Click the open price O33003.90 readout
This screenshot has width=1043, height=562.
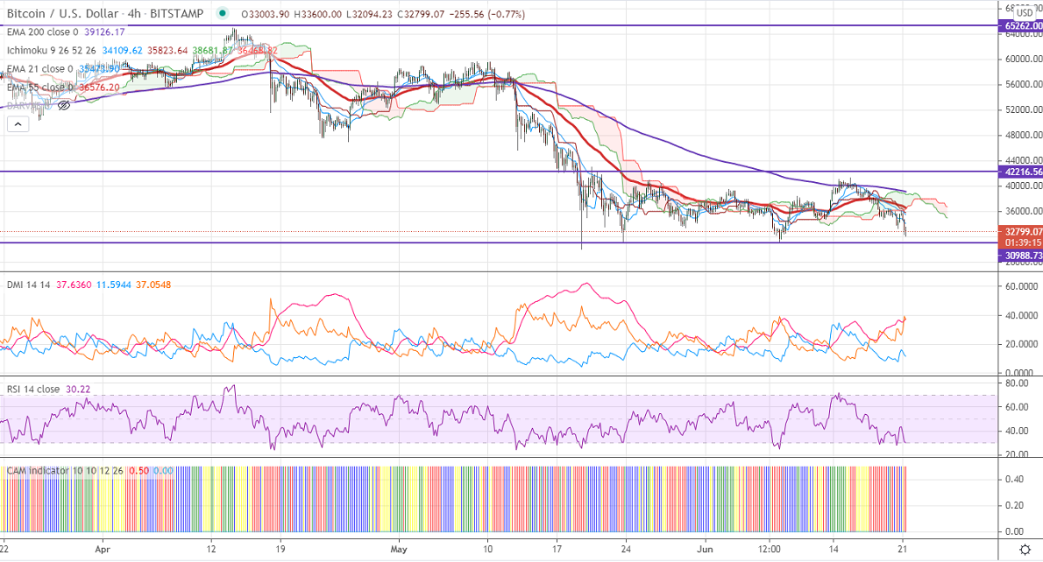tap(265, 14)
